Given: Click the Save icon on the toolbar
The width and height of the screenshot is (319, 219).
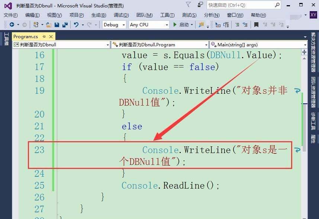Looking at the screenshot, I should [x=56, y=25].
